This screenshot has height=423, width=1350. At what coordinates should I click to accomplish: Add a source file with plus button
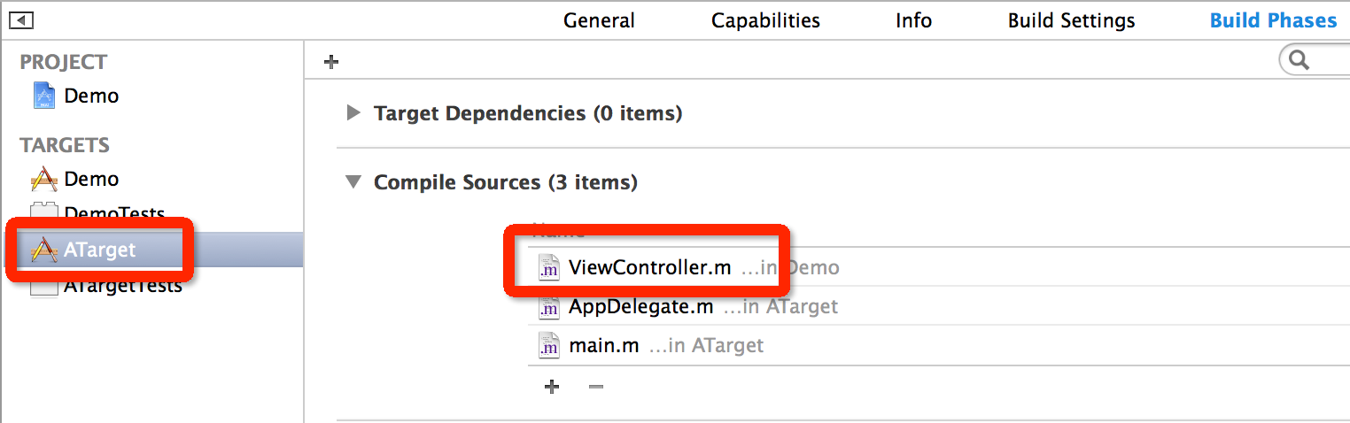(552, 387)
